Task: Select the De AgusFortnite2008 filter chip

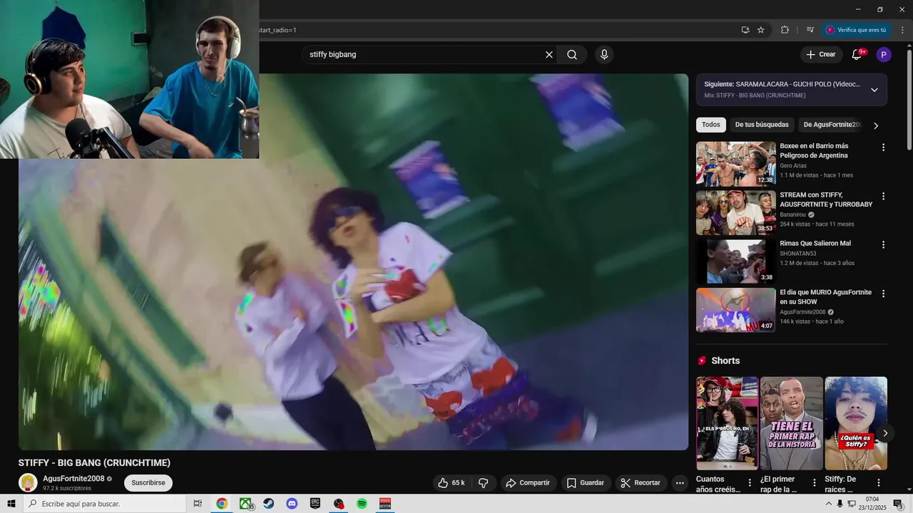Action: [832, 125]
